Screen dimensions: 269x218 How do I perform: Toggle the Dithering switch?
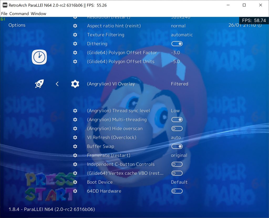[x=177, y=44]
